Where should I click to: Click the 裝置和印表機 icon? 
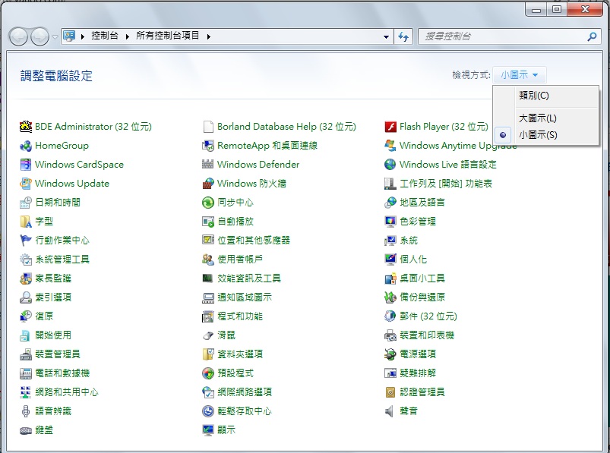(390, 335)
